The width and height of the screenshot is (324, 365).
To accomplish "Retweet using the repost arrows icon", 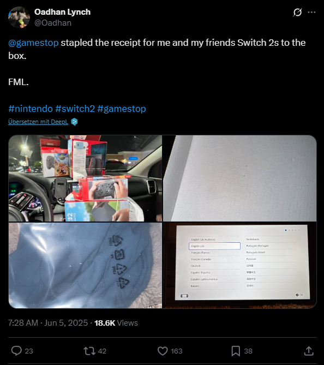I will click(89, 351).
